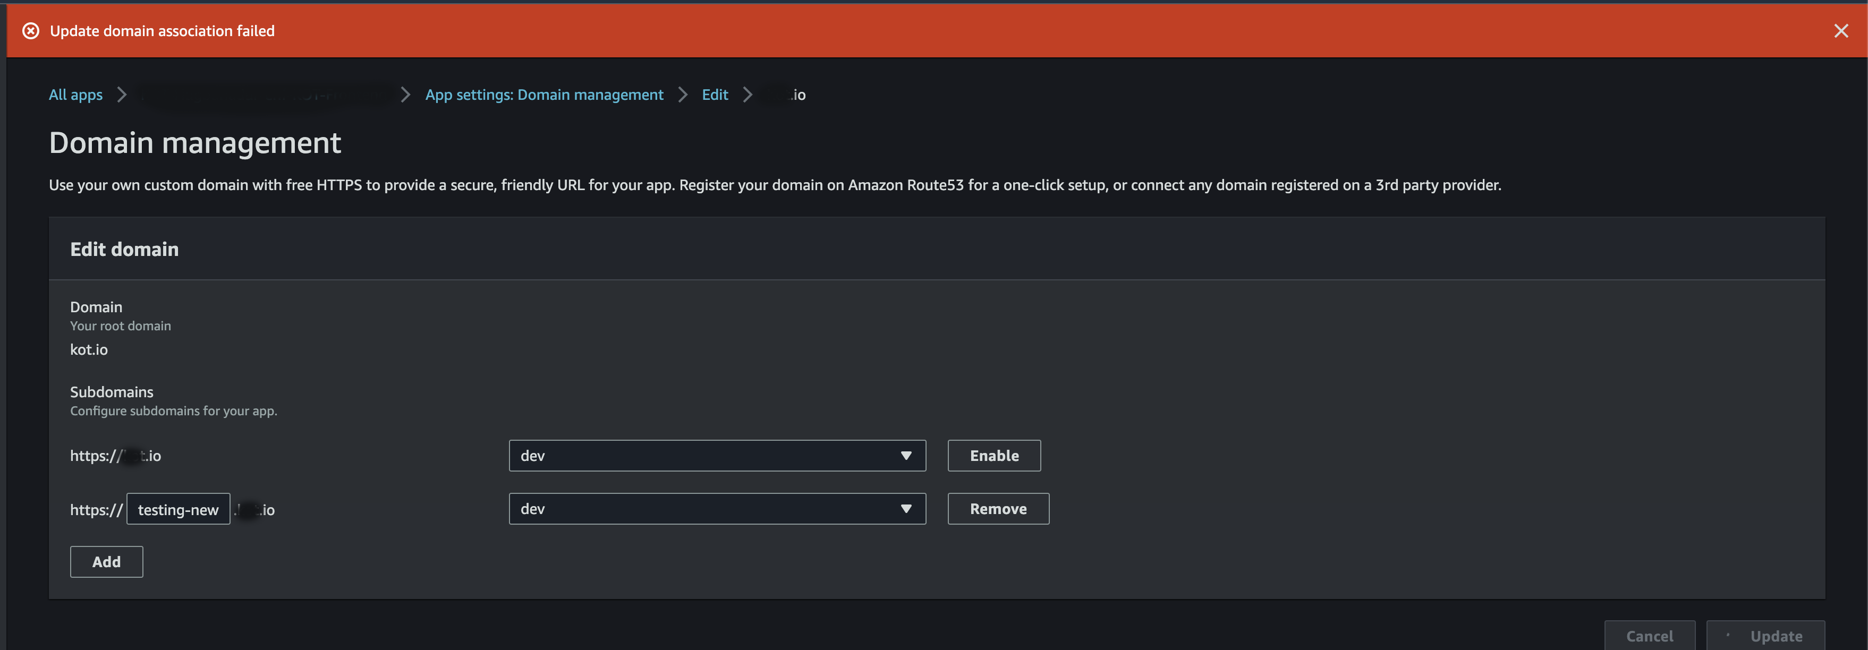Open the branch dropdown for the testing-new subdomain
This screenshot has width=1868, height=650.
[x=717, y=509]
